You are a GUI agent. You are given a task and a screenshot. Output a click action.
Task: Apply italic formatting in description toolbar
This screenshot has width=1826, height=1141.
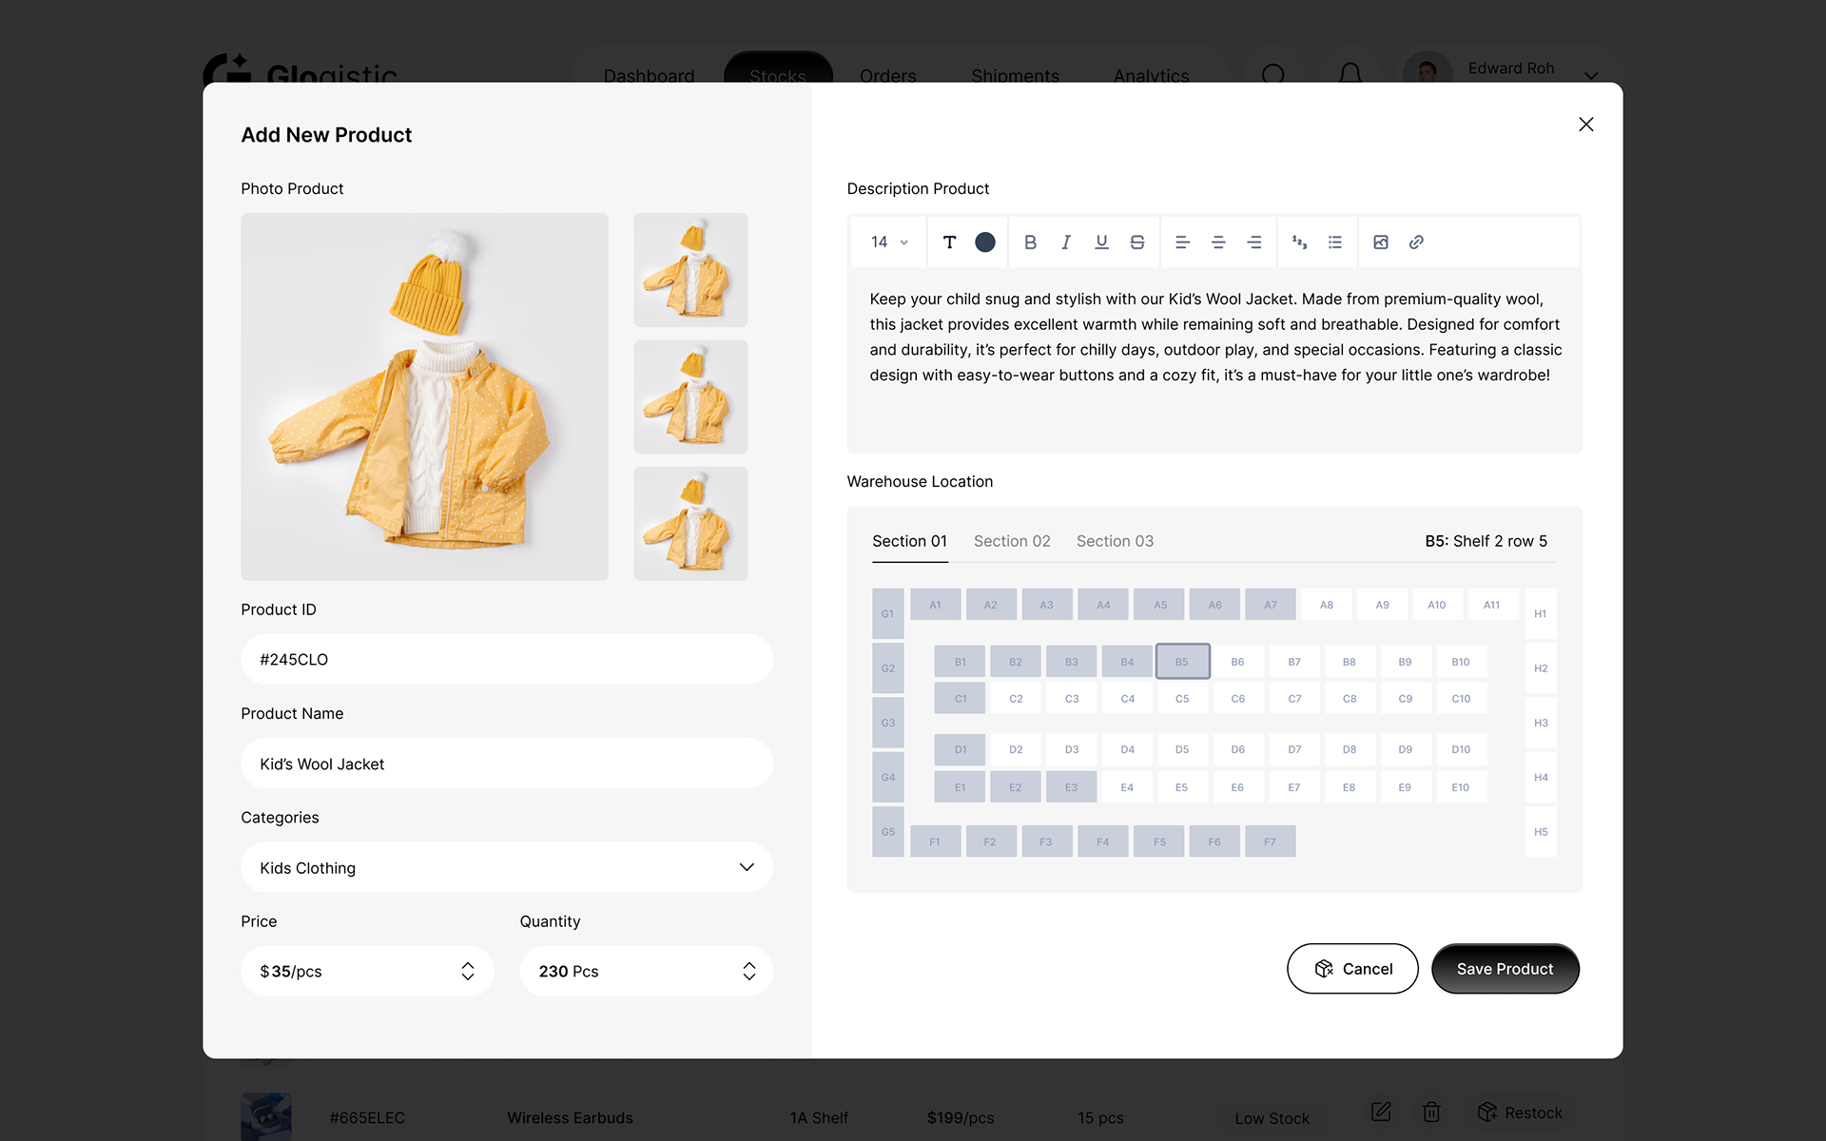click(1066, 242)
